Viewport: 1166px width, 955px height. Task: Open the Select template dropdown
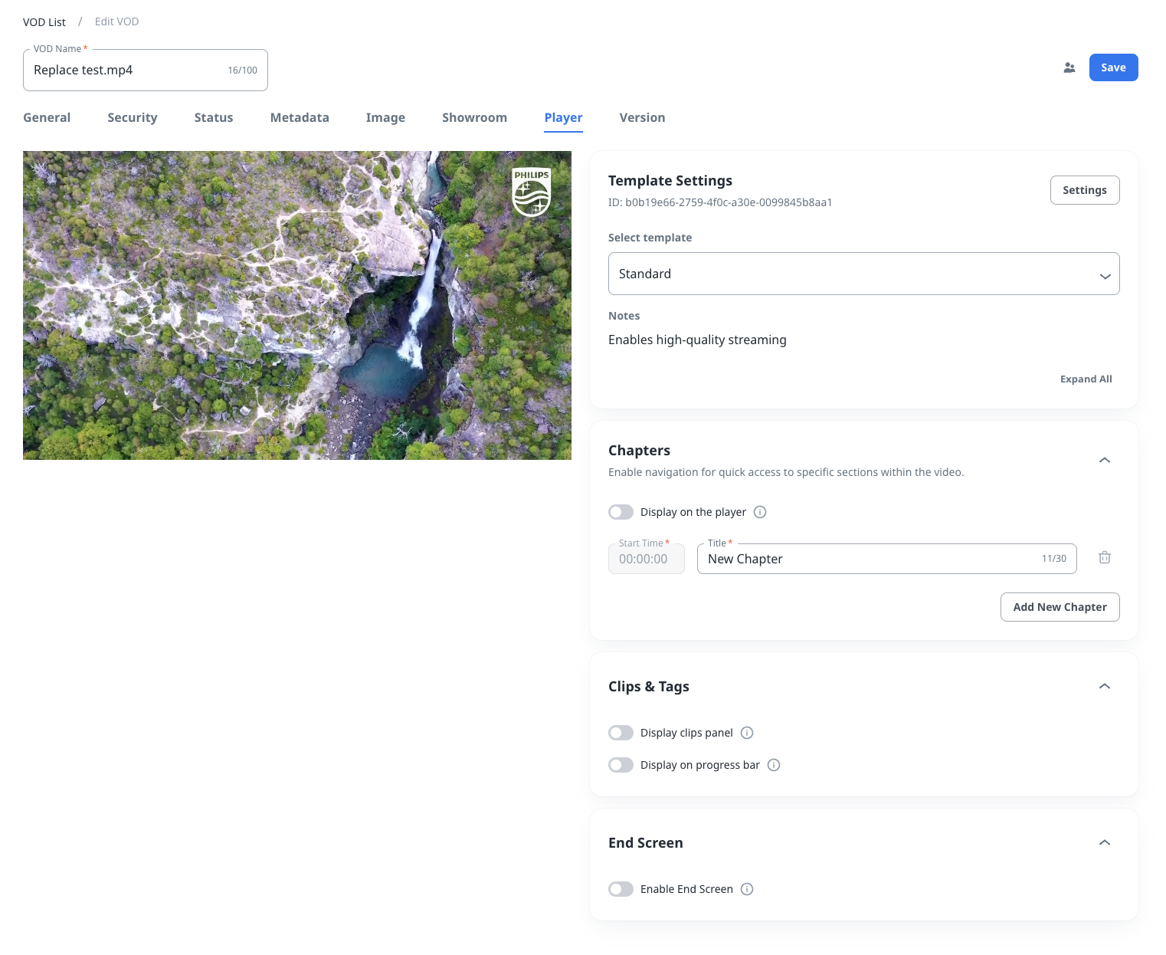click(x=863, y=274)
